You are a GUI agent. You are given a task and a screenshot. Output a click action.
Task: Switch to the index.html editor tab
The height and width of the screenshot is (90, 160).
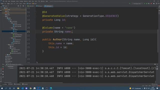(x=30, y=6)
